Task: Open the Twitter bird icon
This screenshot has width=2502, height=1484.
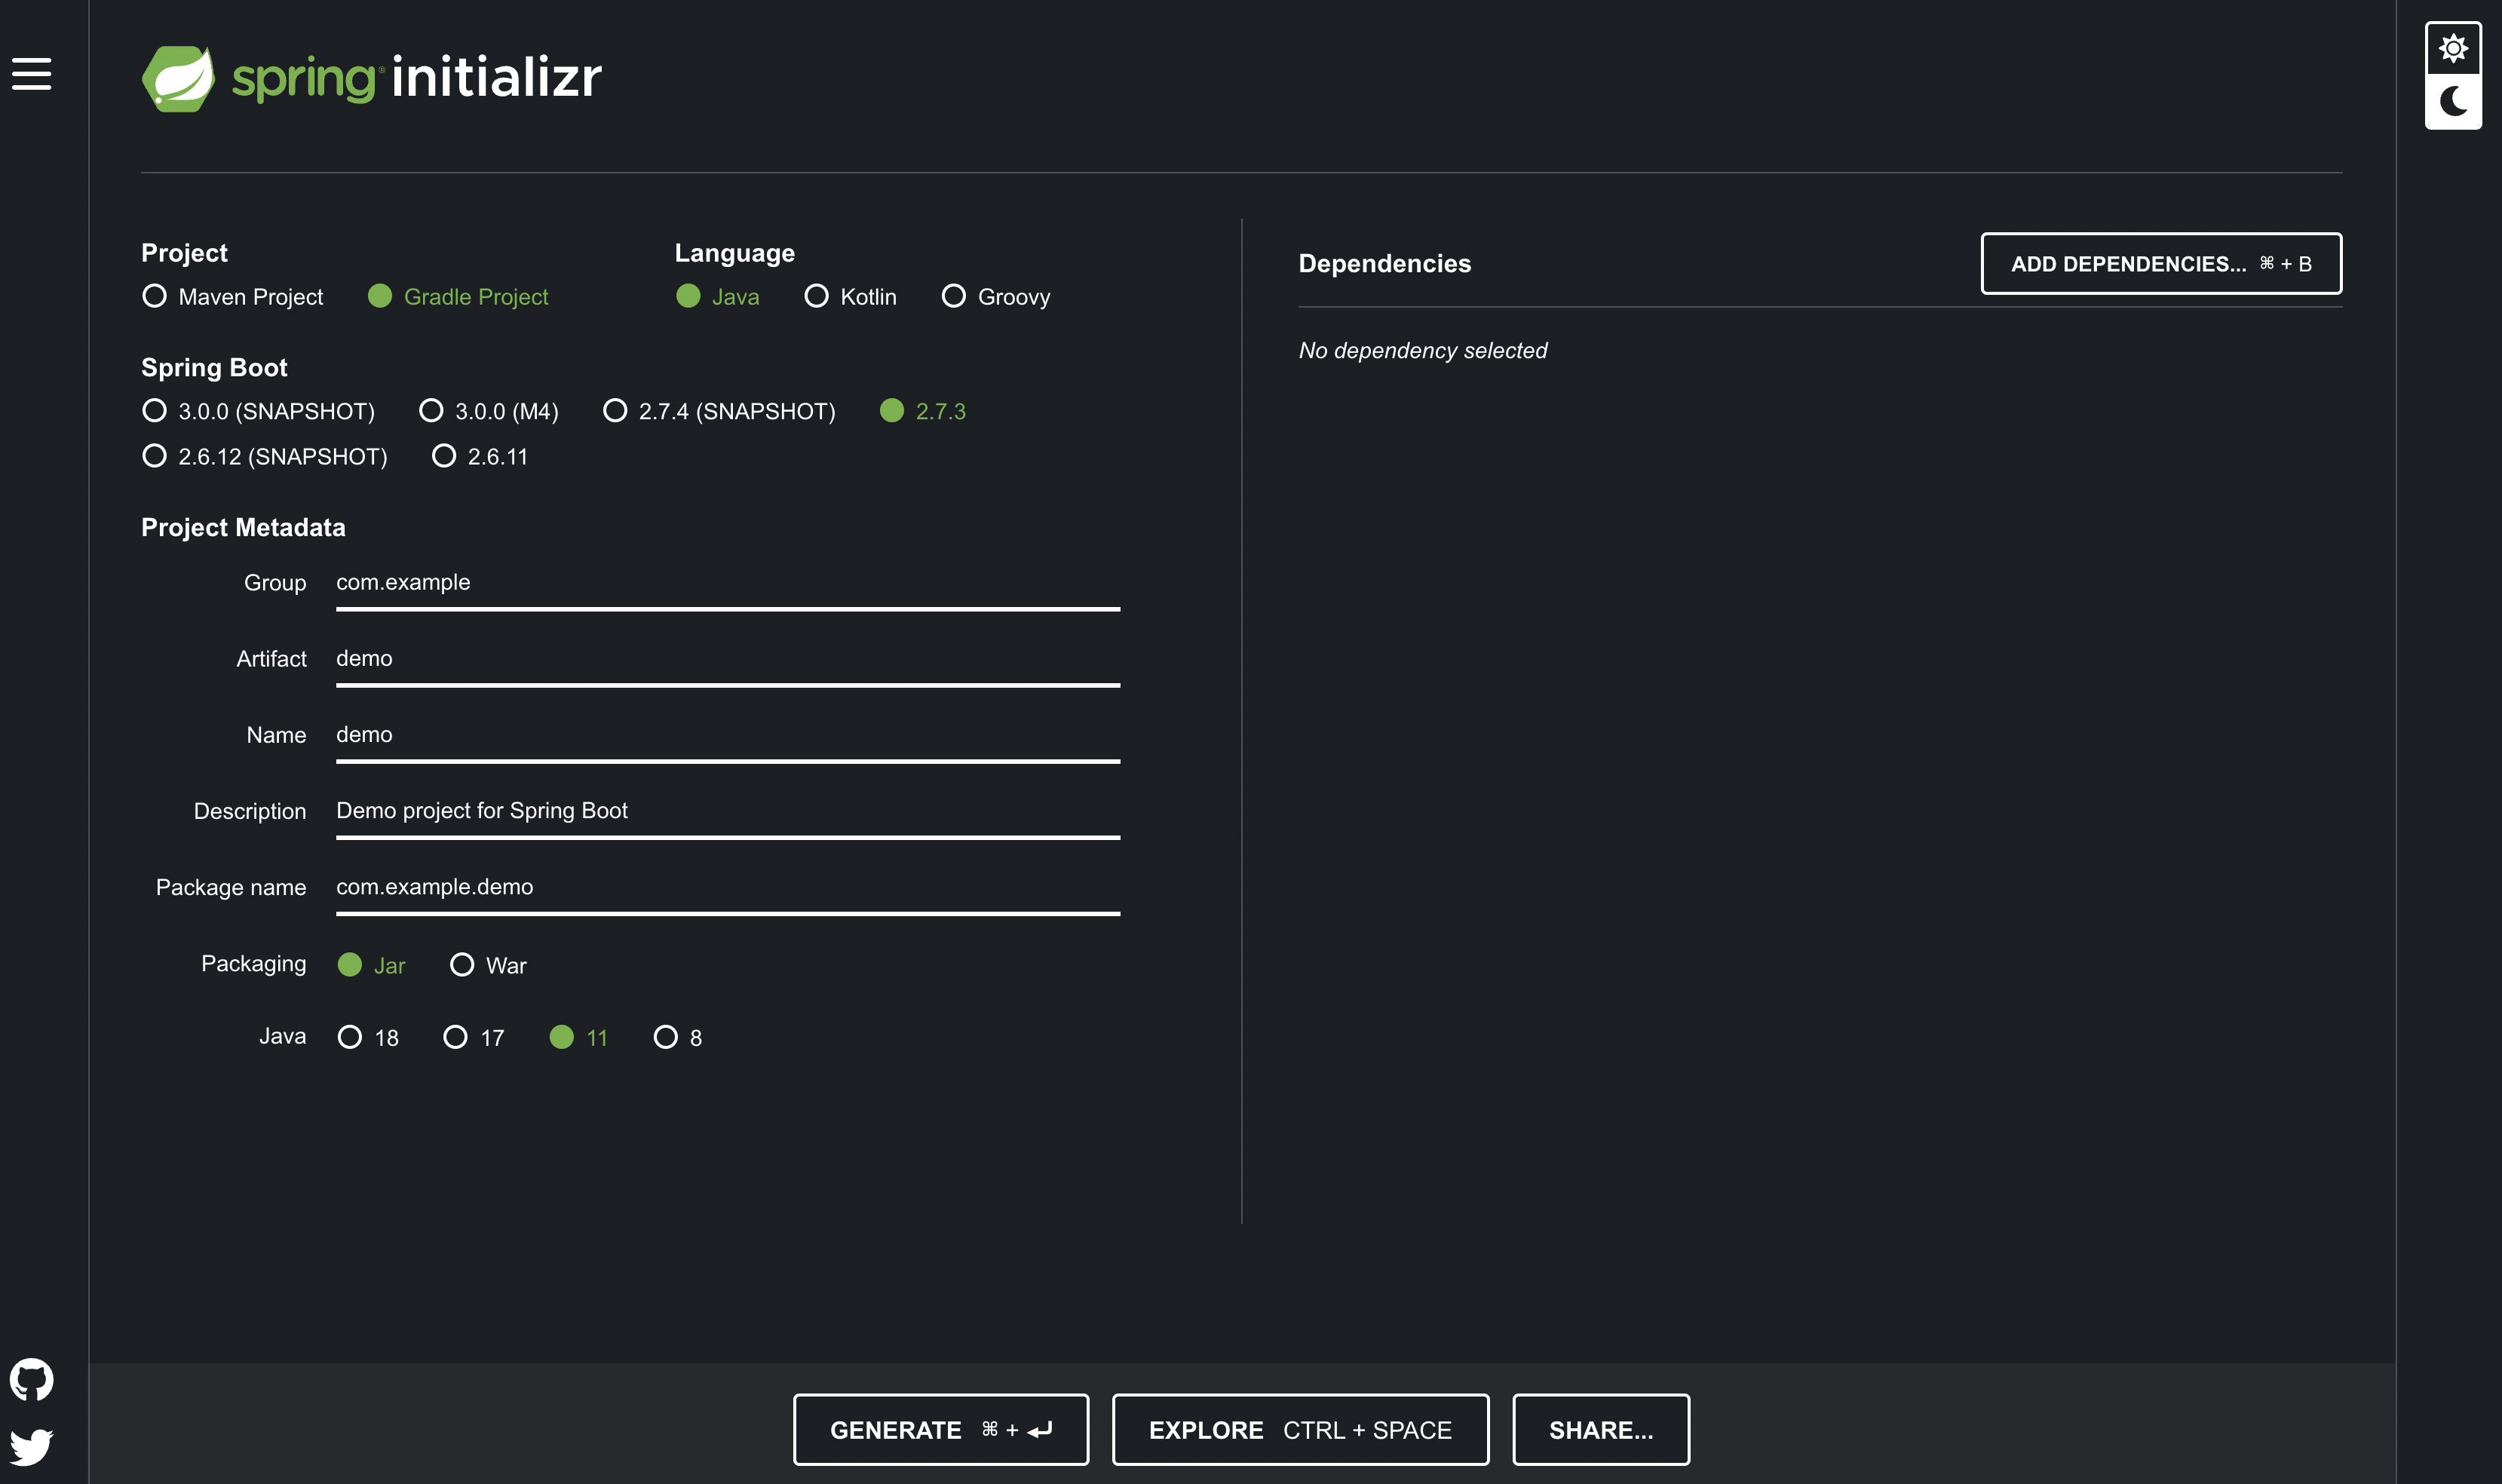Action: (x=31, y=1446)
